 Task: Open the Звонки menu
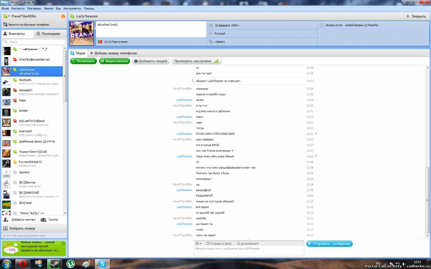[49, 8]
